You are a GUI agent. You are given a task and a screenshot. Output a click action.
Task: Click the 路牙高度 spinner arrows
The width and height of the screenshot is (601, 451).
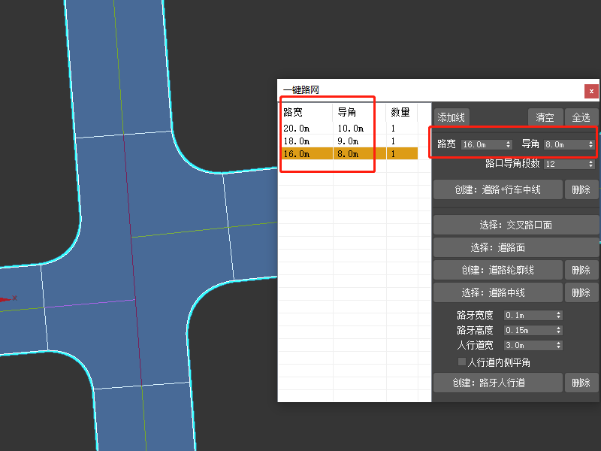pos(559,330)
